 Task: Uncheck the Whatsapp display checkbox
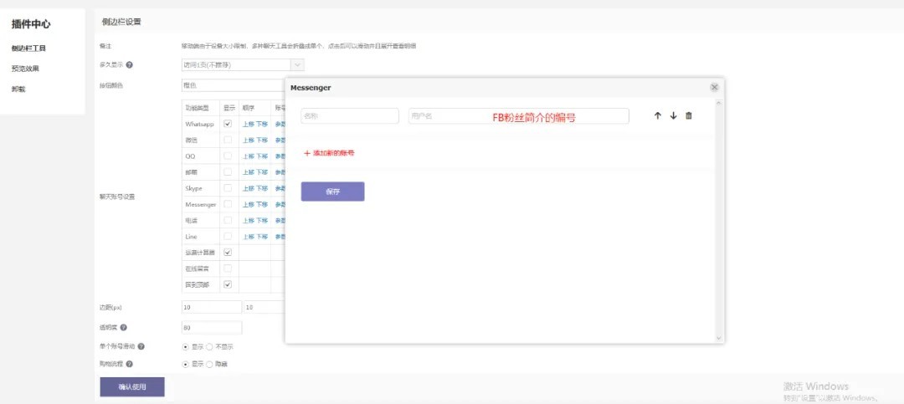point(228,124)
